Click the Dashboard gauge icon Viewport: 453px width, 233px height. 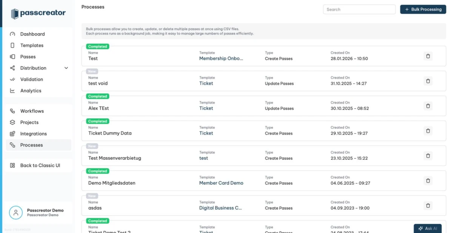(12, 34)
